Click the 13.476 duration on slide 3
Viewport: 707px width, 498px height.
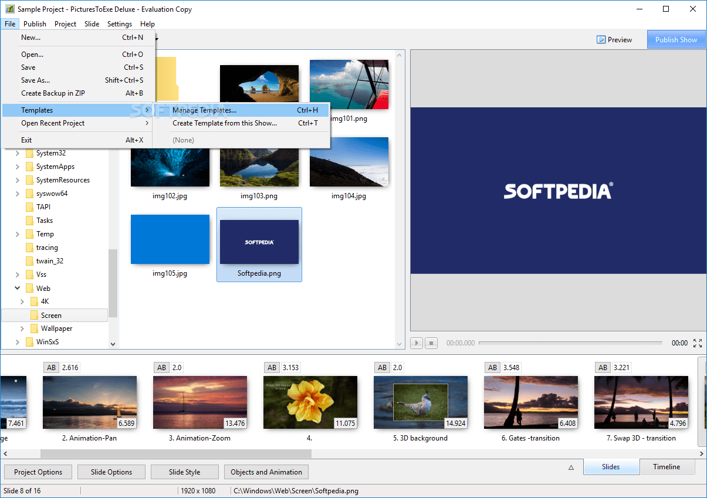tap(235, 423)
